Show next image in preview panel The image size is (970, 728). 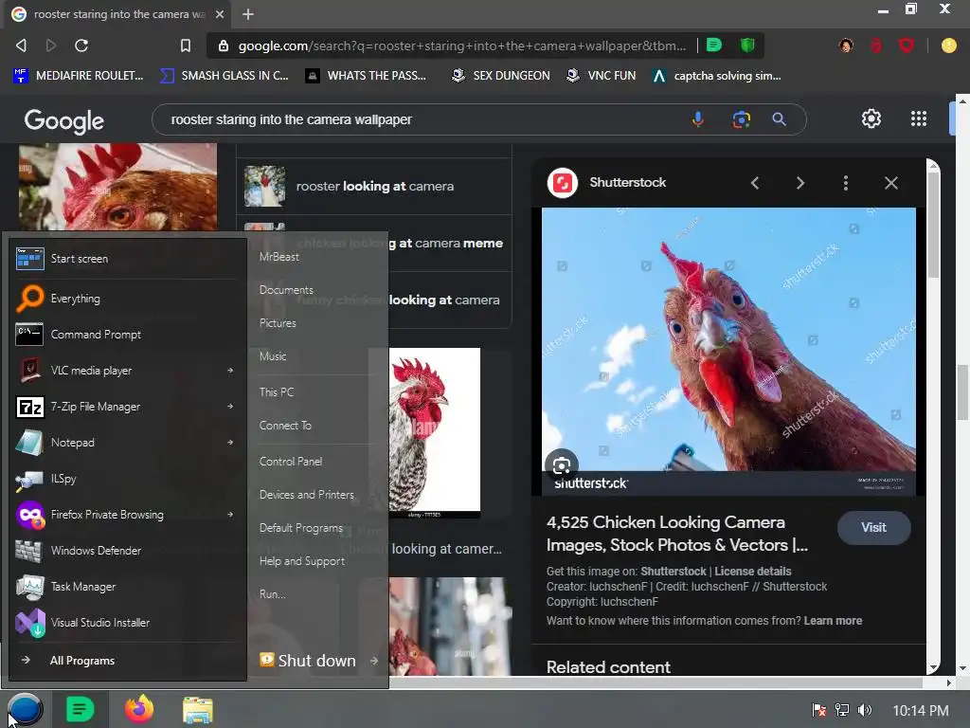[x=799, y=183]
